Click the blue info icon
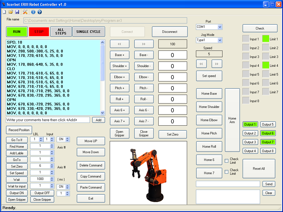 coord(33,12)
